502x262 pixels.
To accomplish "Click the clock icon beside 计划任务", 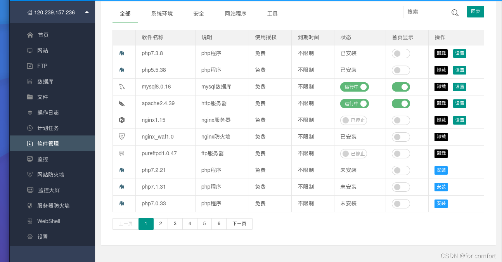I will [30, 128].
